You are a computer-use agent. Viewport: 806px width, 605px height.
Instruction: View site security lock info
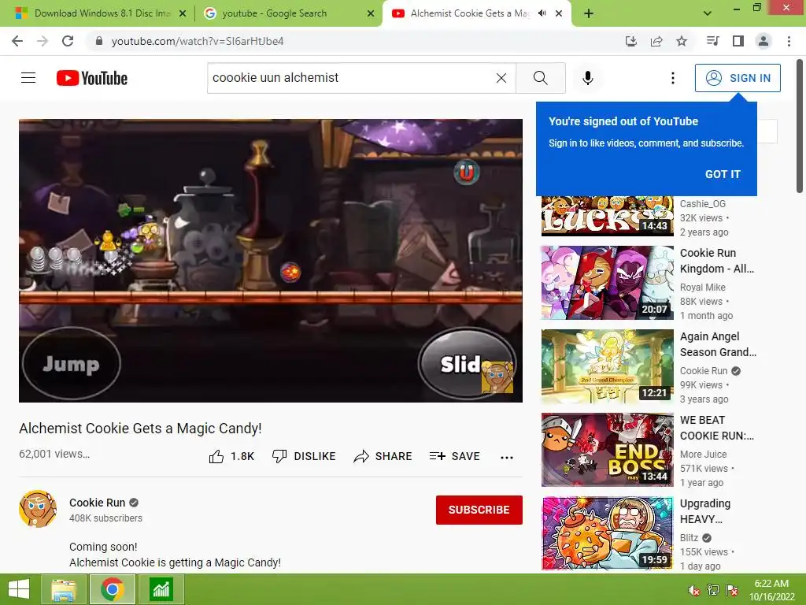coord(99,41)
